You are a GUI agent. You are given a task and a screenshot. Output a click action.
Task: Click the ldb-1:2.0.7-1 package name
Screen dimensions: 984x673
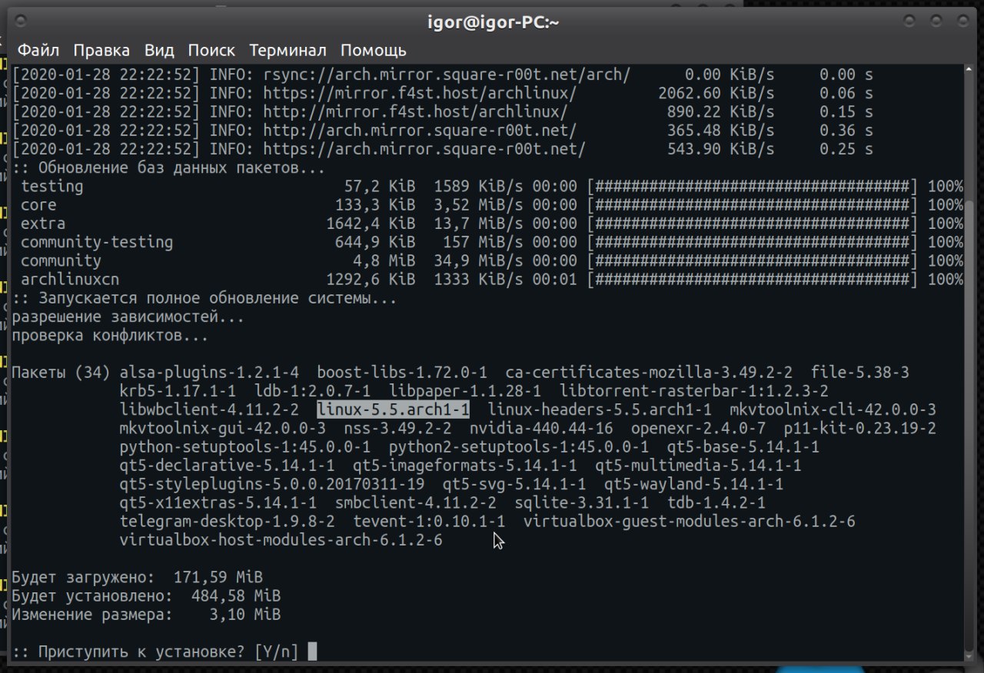[x=312, y=391]
